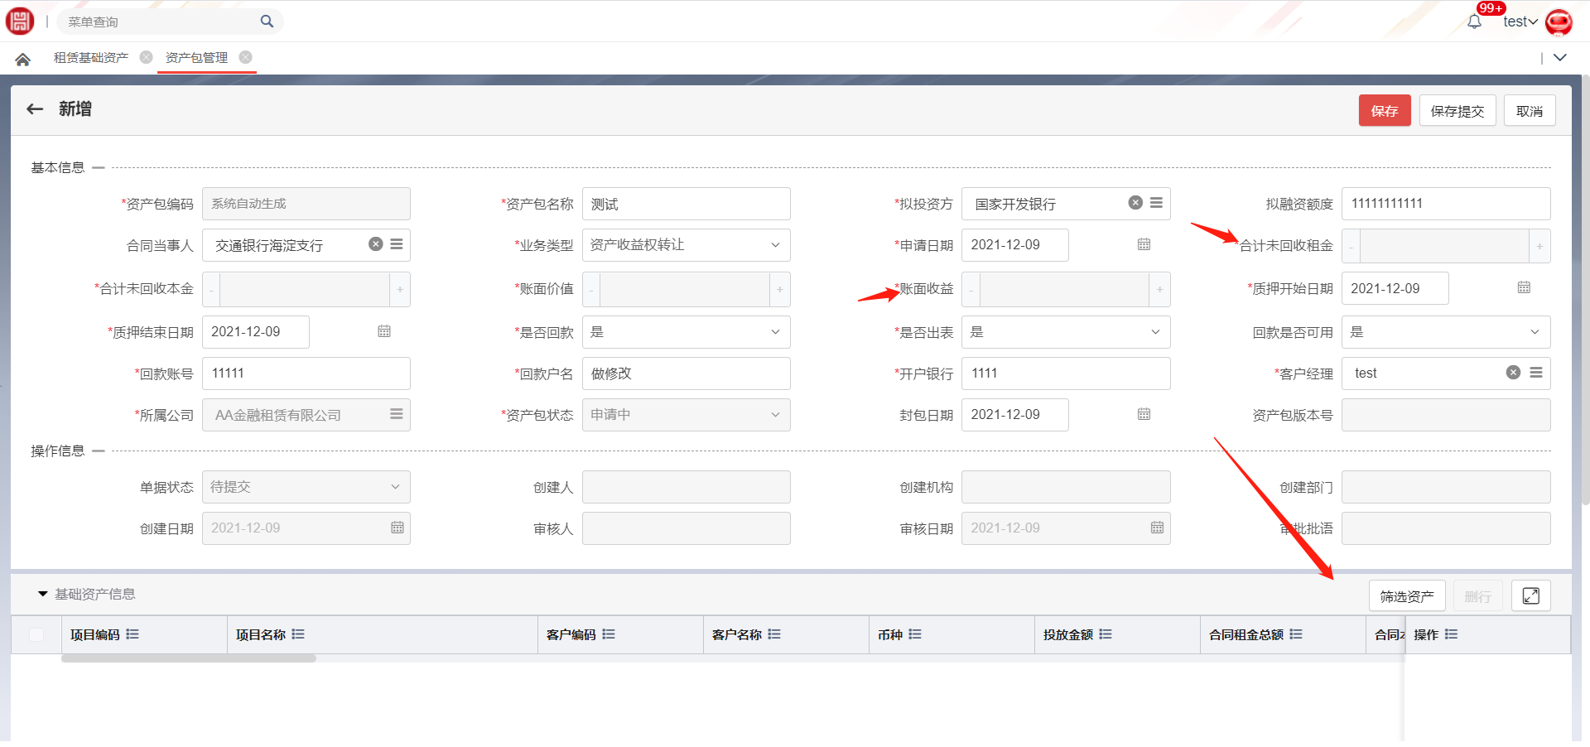Image resolution: width=1590 pixels, height=747 pixels.
Task: Open the 合同租金总额 column menu icon
Action: (x=1296, y=634)
